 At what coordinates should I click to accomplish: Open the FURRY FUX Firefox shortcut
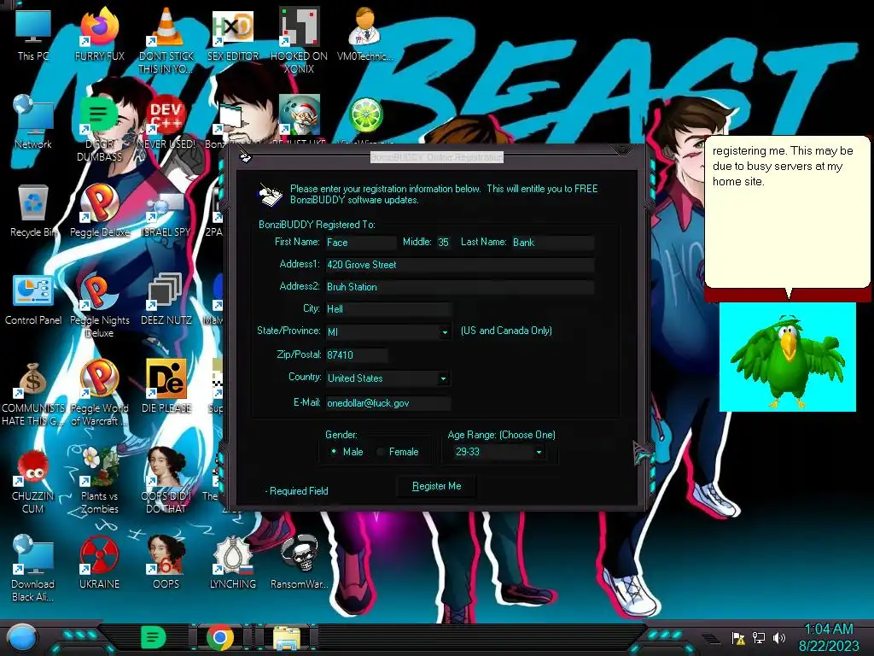(x=99, y=33)
